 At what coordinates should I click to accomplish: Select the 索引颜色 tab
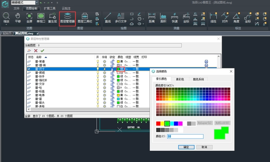pyautogui.click(x=161, y=79)
